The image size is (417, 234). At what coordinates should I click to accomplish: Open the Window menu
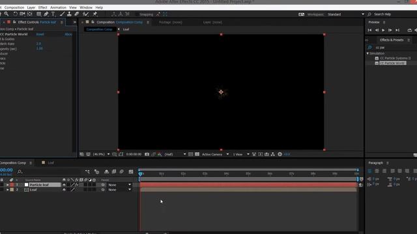86,7
